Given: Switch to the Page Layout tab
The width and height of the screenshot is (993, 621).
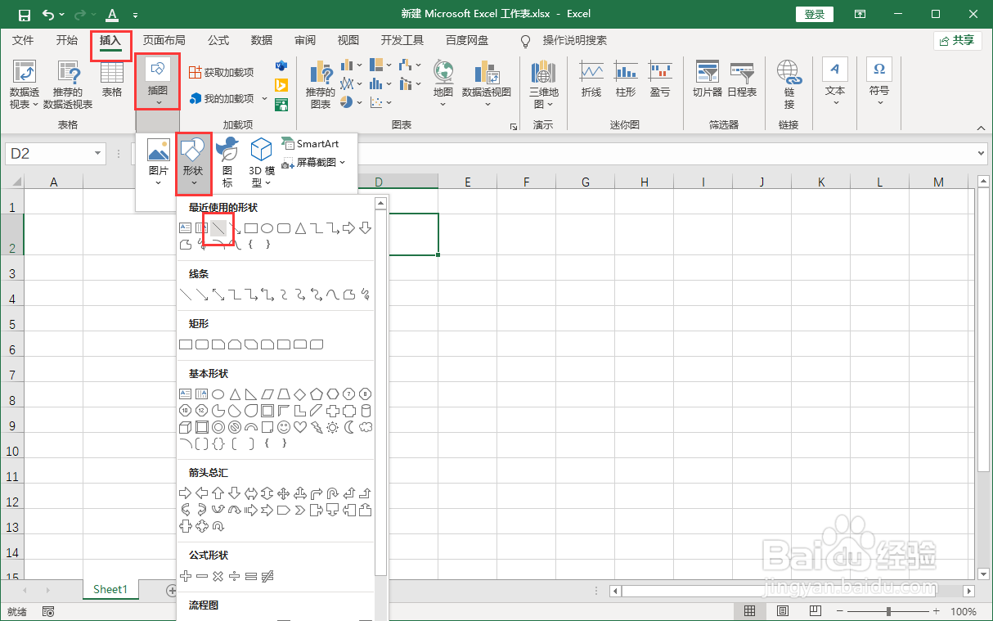Looking at the screenshot, I should 164,40.
